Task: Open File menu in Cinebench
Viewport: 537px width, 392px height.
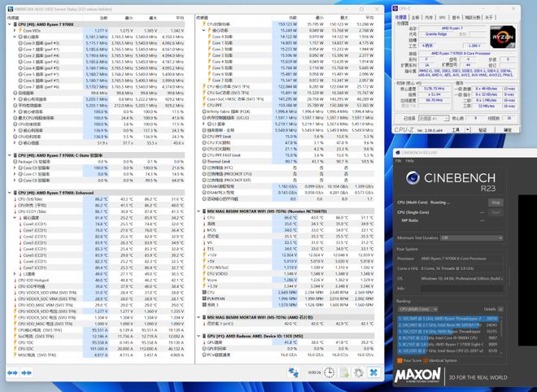Action: (x=399, y=160)
